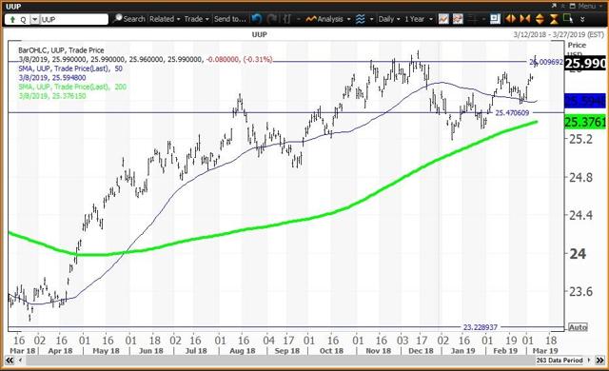Viewport: 609px width, 371px height.
Task: Open the Menu dropdown in title bar
Action: coord(590,7)
